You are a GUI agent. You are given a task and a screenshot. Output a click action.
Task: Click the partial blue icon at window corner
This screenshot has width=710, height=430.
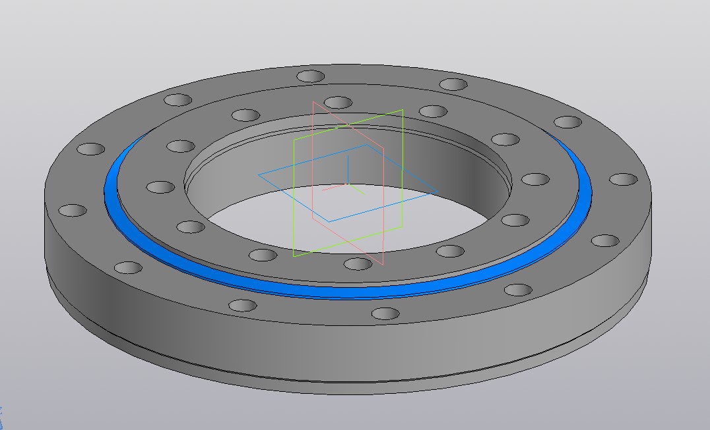[x=1, y=417]
